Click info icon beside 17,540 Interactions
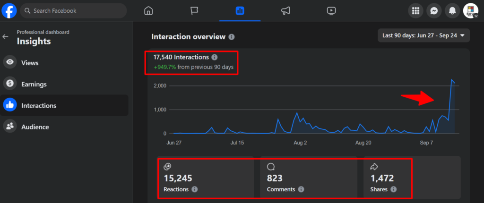The image size is (484, 203). 215,57
